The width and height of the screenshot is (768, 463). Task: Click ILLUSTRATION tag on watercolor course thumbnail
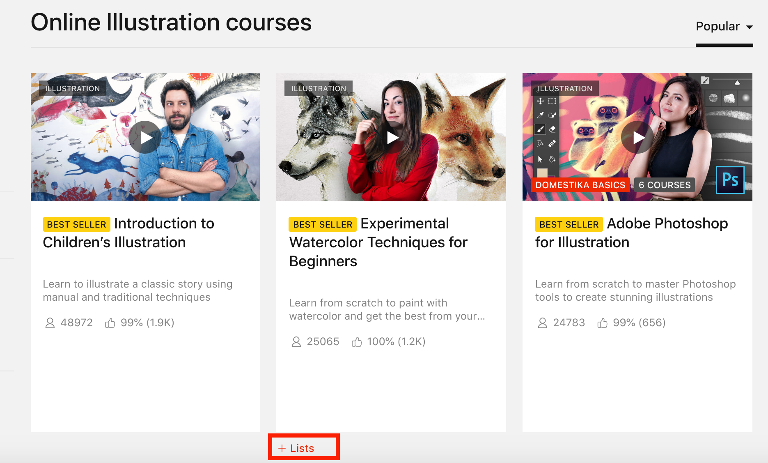(x=319, y=88)
